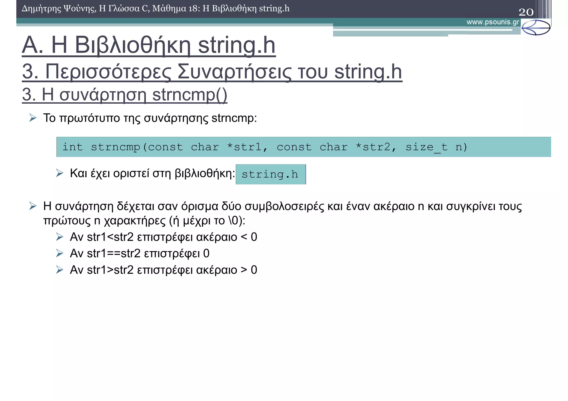Screen dimensions: 568x401
Task: Click the arrow bullet beside 'Και έχει οριστεί'
Action: [60, 173]
